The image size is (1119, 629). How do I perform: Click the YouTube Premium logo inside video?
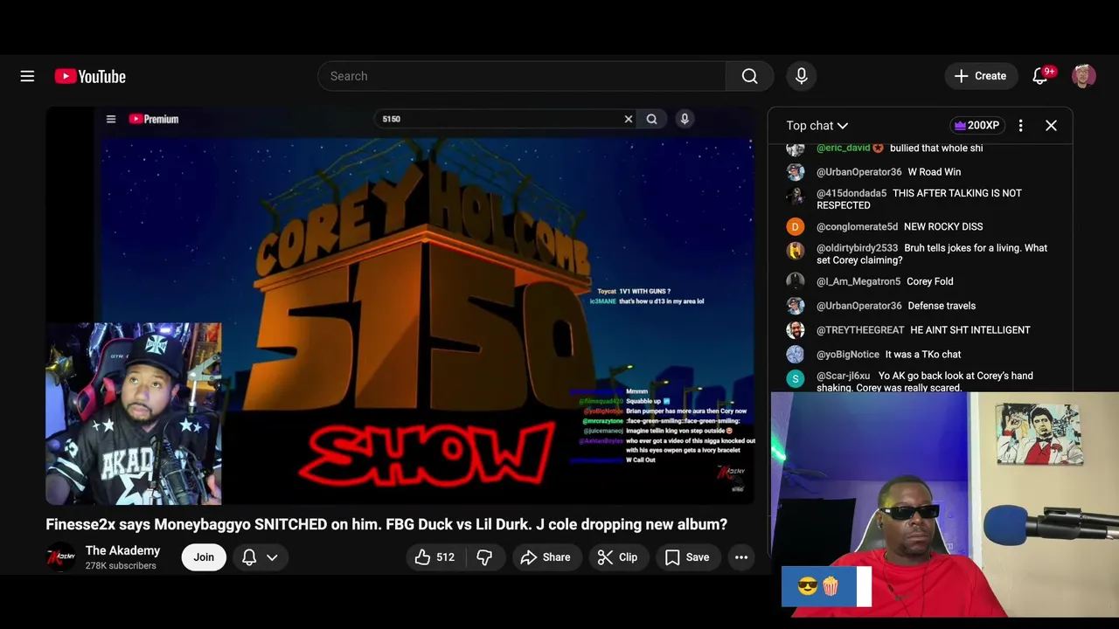154,119
